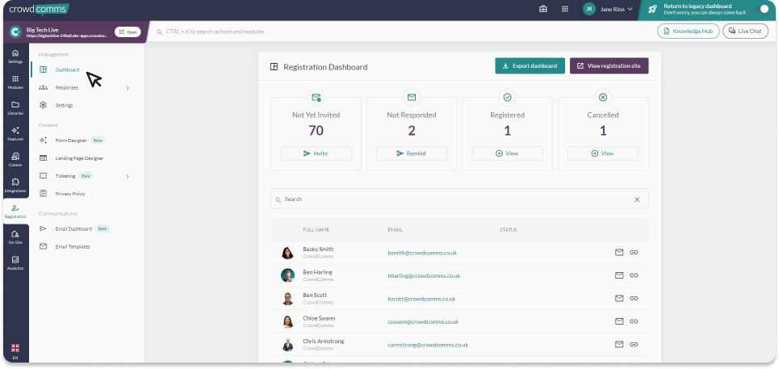
Task: Open the Modules sidebar icon
Action: click(15, 82)
